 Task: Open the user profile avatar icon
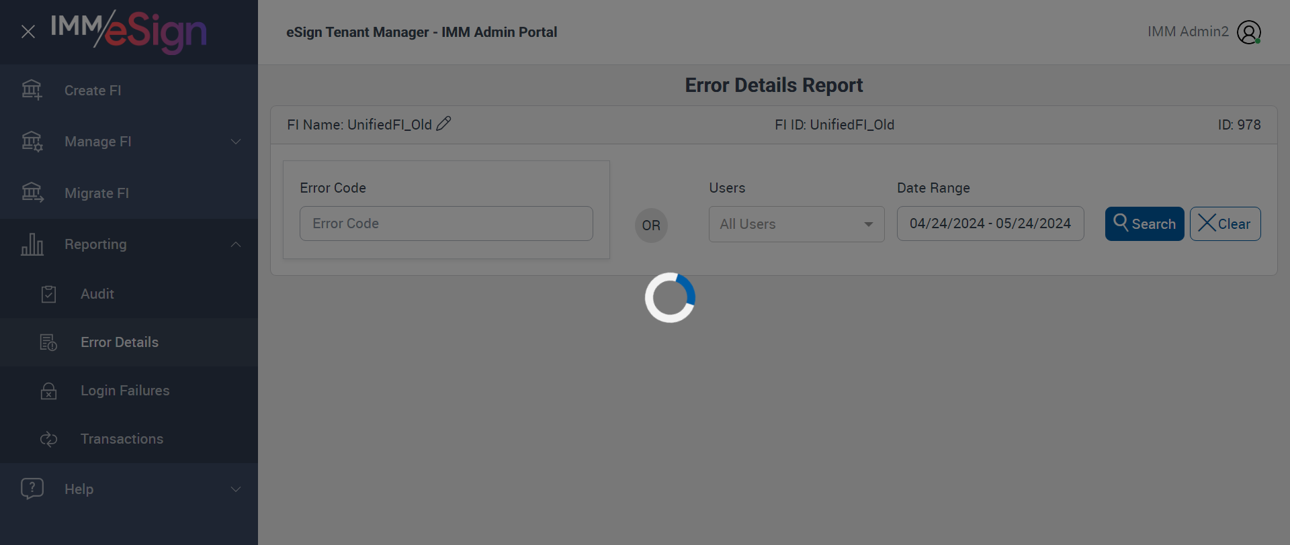(1249, 32)
